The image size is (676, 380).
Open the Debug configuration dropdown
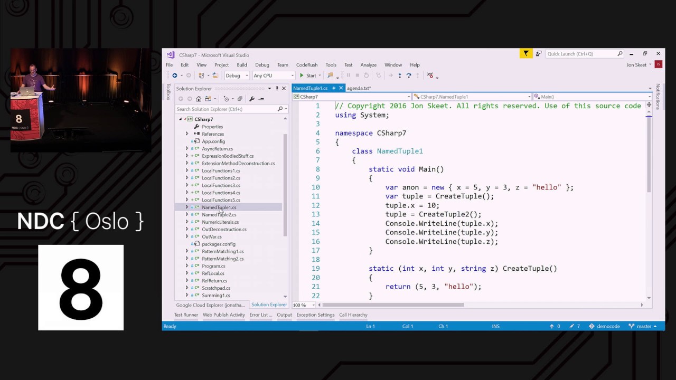point(237,75)
